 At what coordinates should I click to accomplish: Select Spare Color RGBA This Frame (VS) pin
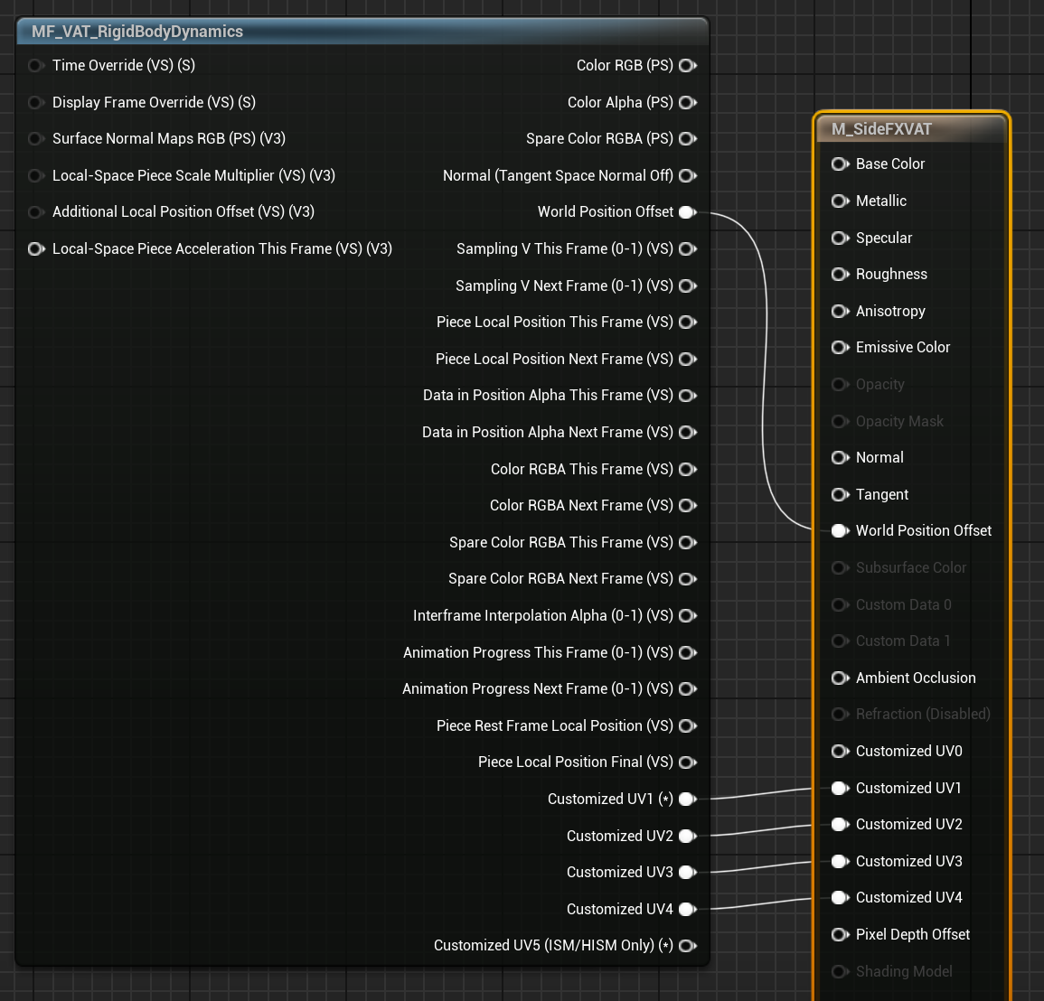point(688,542)
